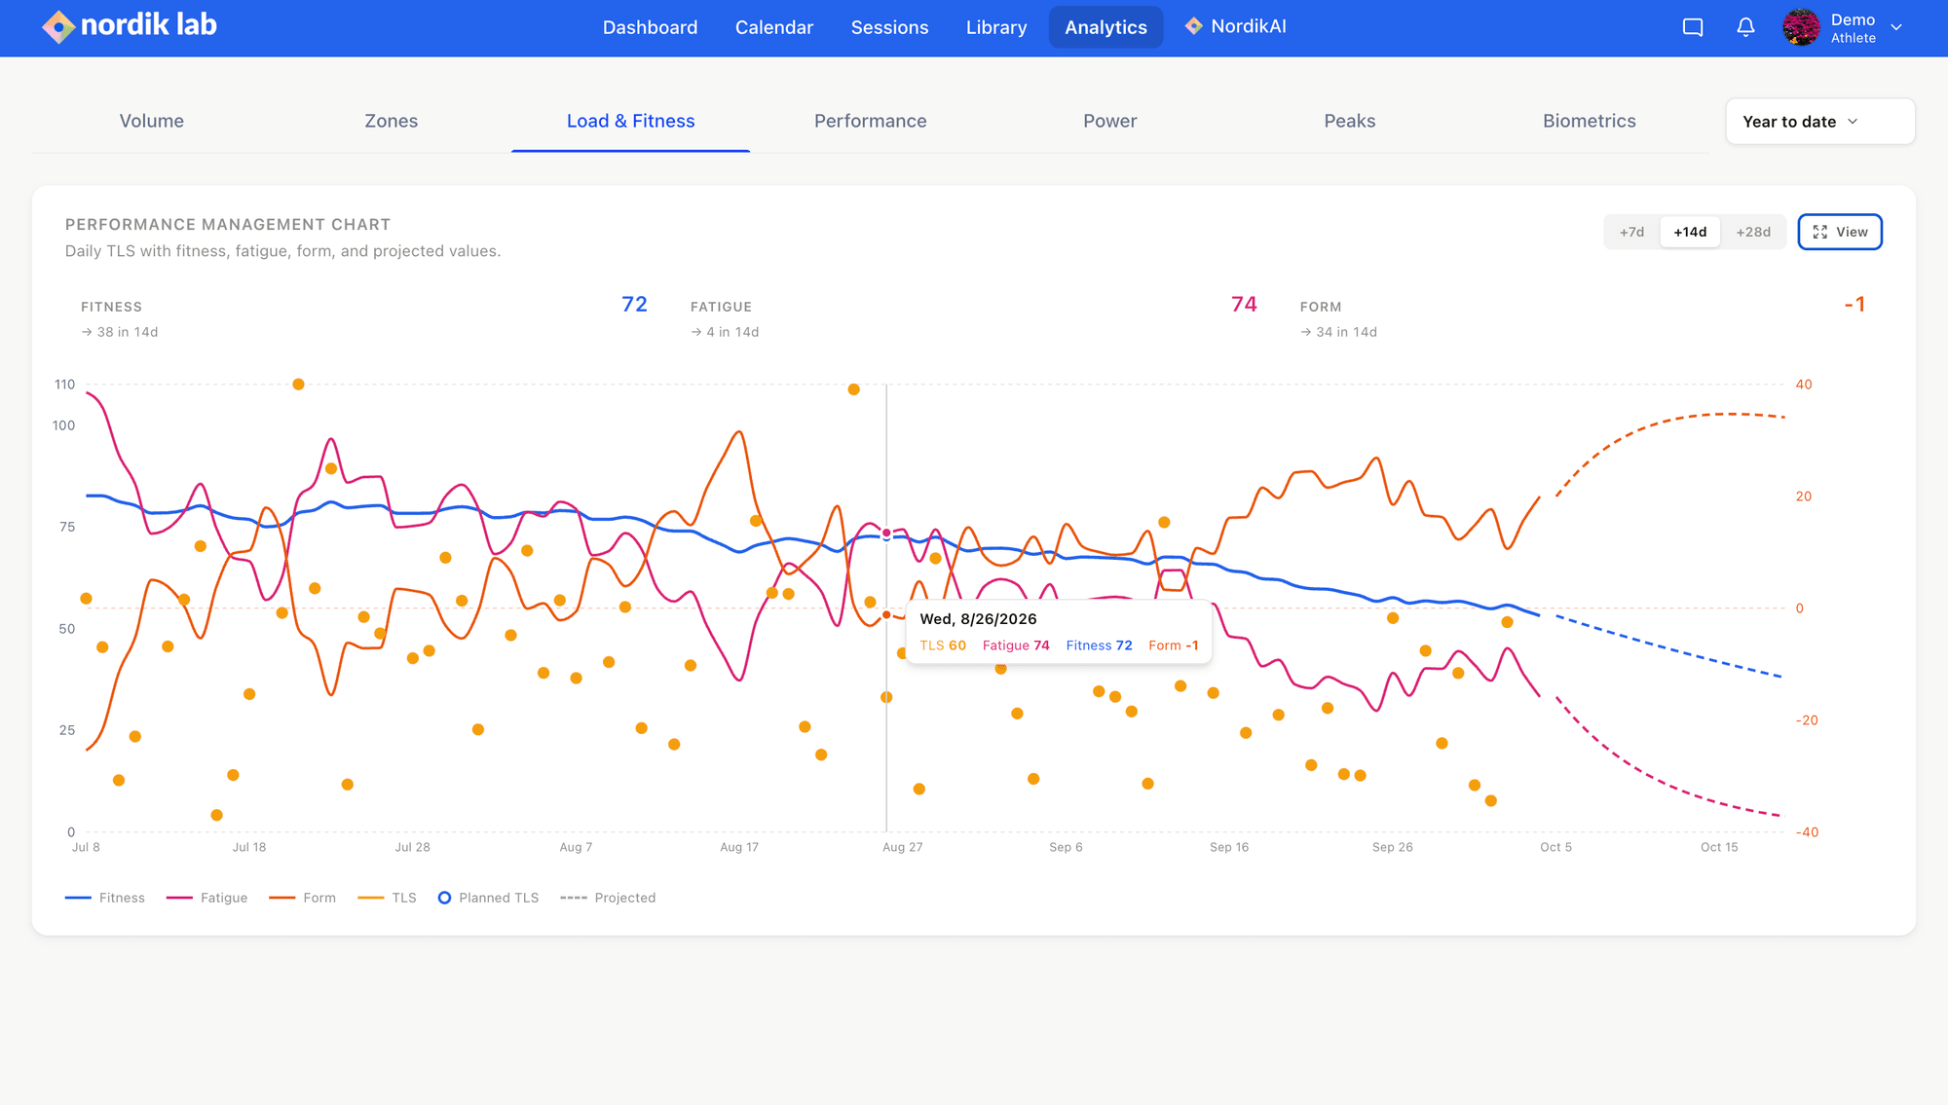
Task: Click the Form value -1
Action: (1854, 305)
